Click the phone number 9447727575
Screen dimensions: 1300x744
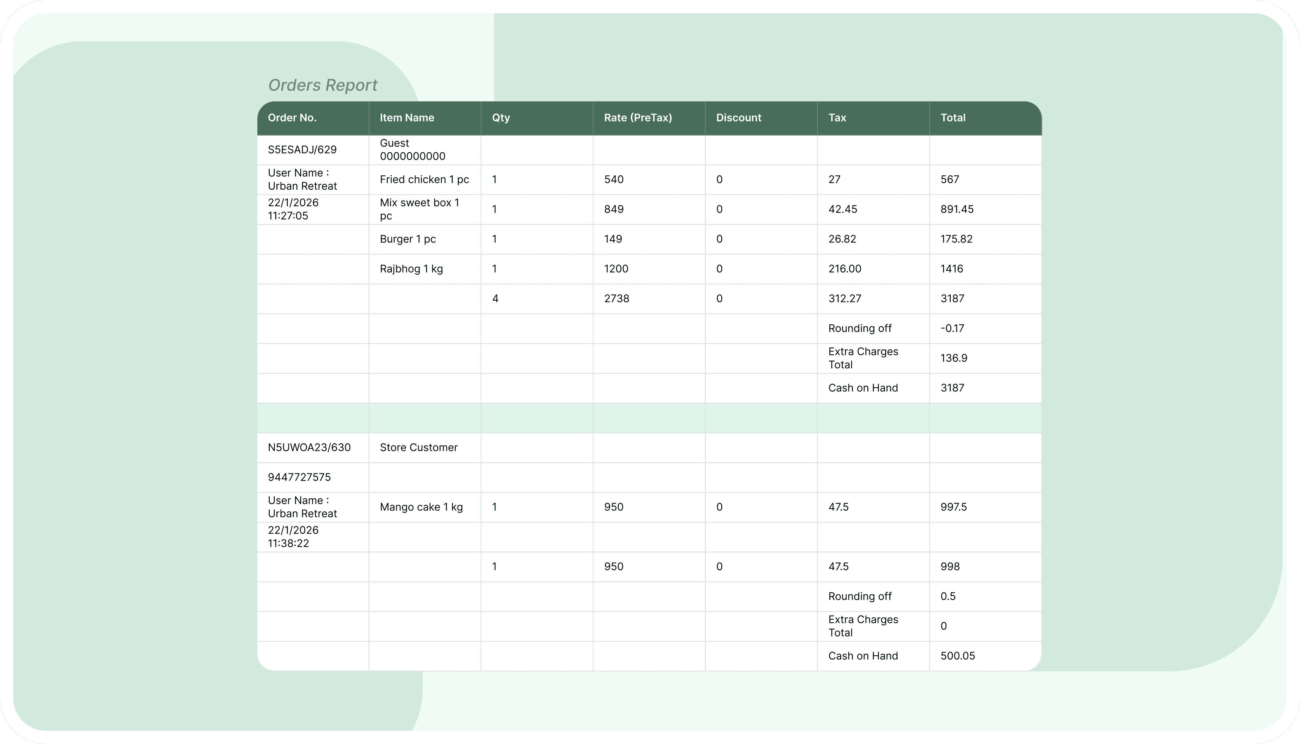tap(299, 477)
